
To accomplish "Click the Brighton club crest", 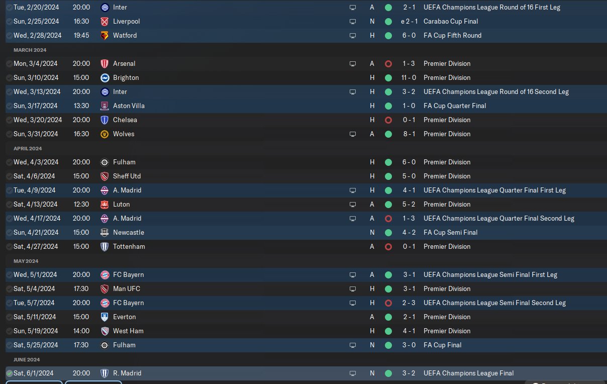I will tap(105, 78).
